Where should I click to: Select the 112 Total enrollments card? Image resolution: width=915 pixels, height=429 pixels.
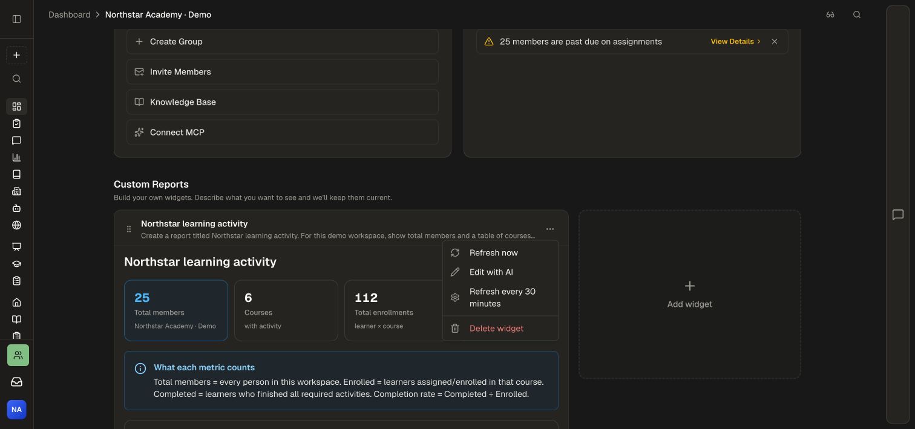[393, 310]
